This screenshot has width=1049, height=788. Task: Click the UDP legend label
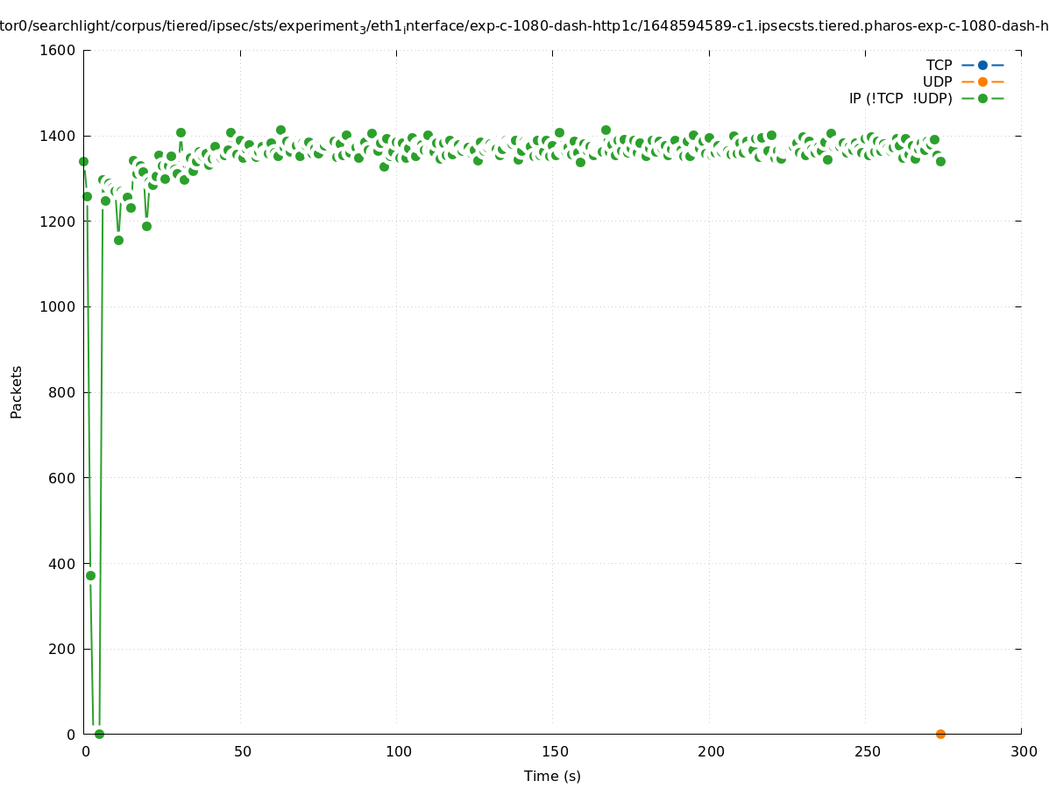click(937, 81)
